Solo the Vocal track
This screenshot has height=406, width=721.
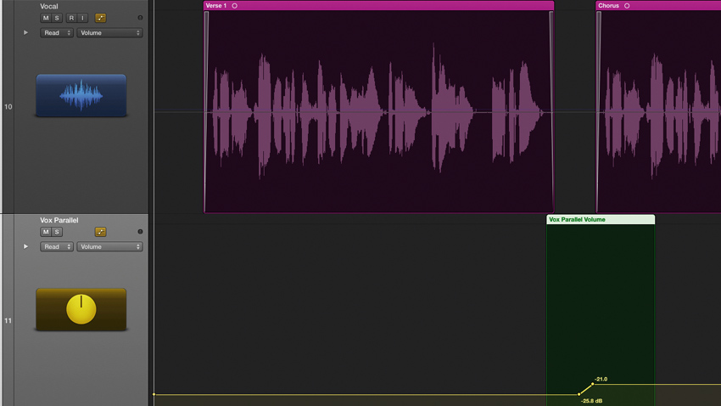57,18
